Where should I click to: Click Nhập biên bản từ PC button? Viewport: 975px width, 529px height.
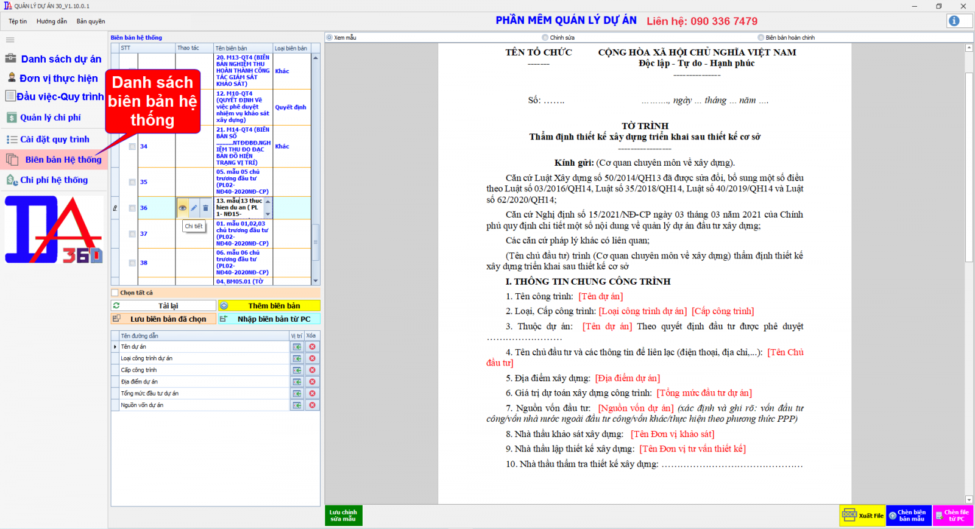click(269, 319)
